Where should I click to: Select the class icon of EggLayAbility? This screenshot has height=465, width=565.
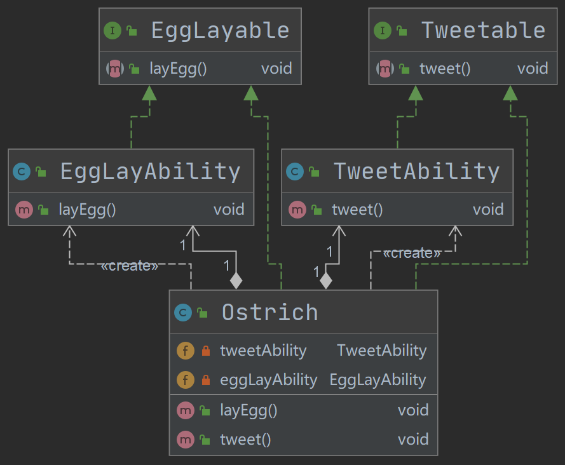pyautogui.click(x=22, y=172)
